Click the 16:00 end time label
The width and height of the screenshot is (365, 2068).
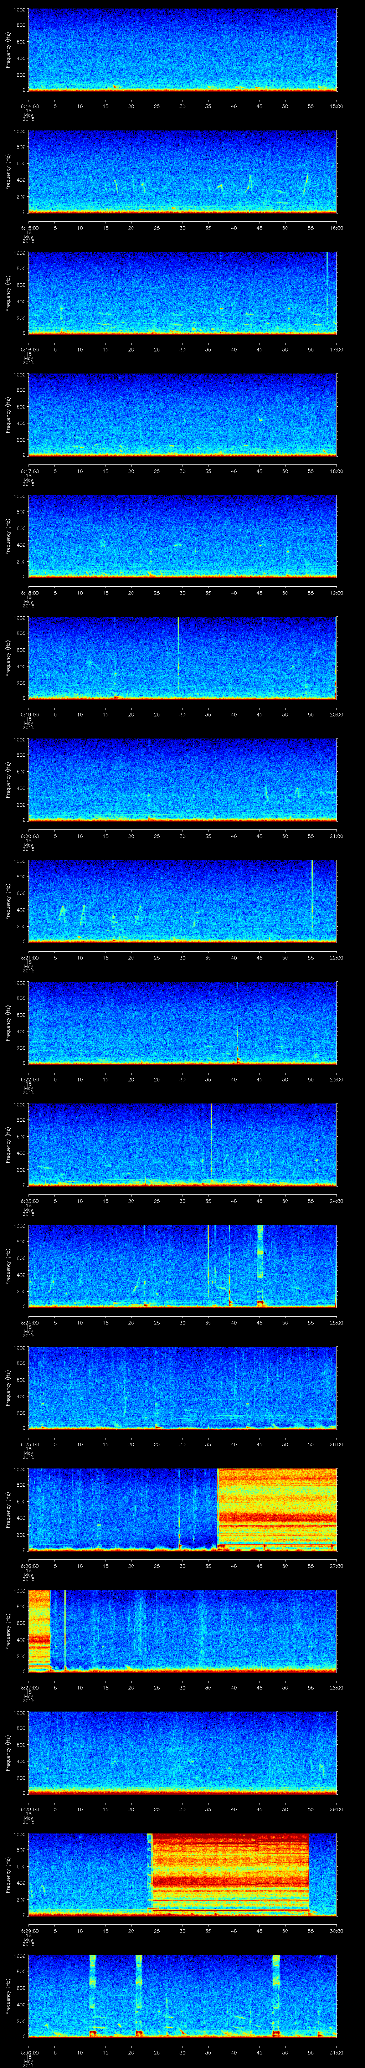coord(337,228)
